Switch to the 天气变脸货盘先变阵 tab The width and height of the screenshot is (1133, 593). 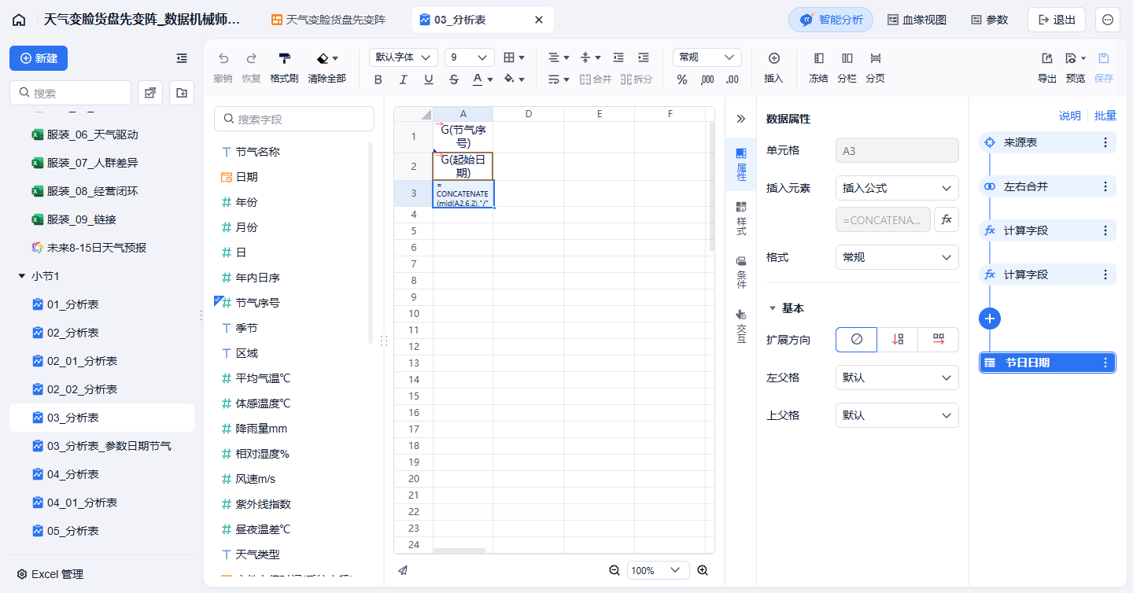pyautogui.click(x=329, y=20)
